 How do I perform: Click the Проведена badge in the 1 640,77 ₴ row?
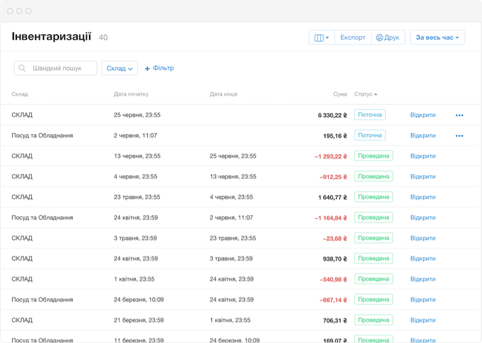[374, 197]
